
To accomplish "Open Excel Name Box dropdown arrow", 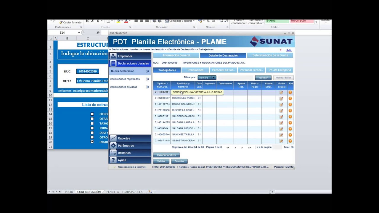I will point(79,33).
